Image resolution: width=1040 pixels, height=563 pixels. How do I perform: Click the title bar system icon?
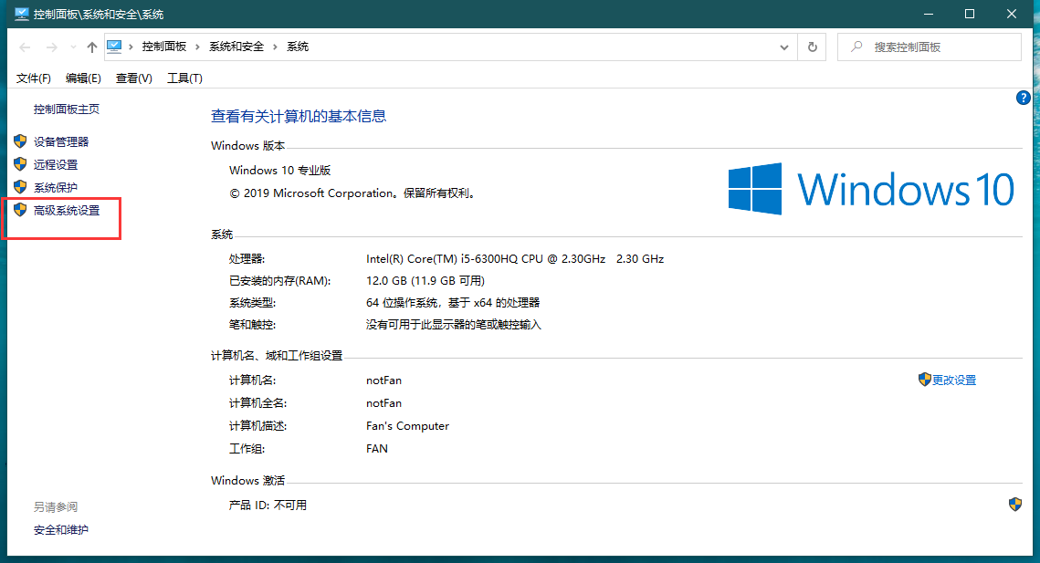(x=21, y=14)
